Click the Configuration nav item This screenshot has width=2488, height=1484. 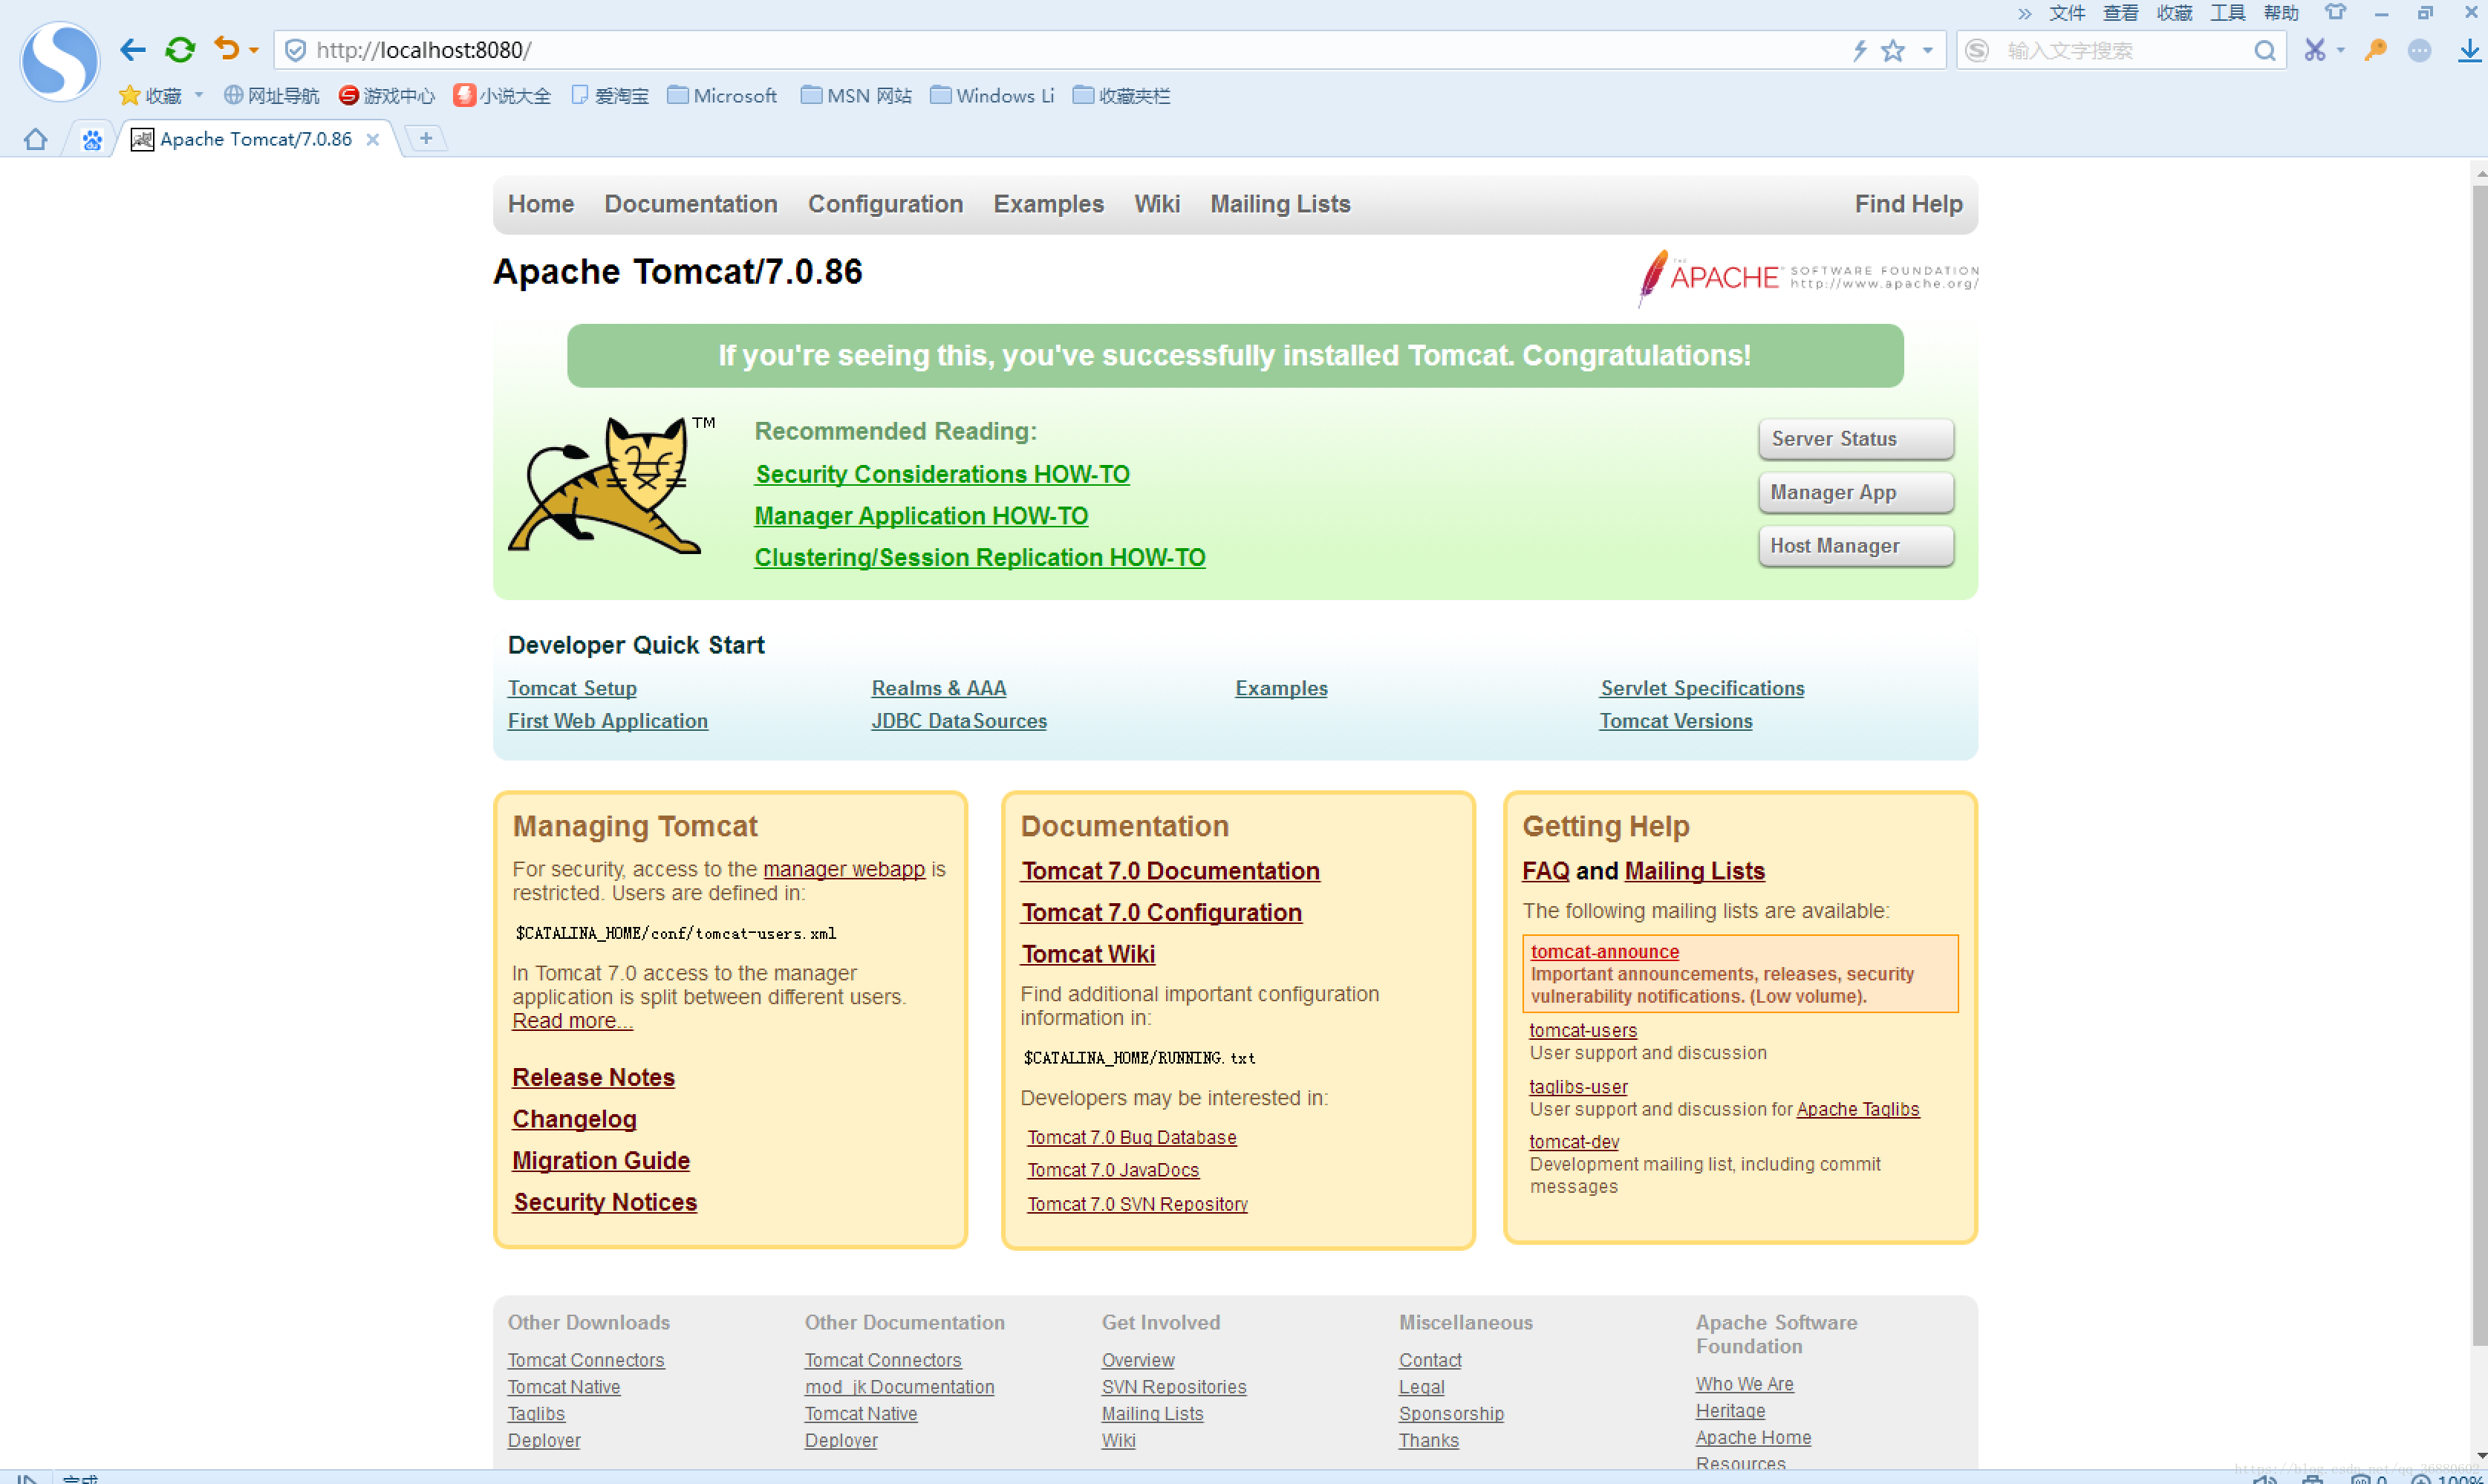[885, 204]
